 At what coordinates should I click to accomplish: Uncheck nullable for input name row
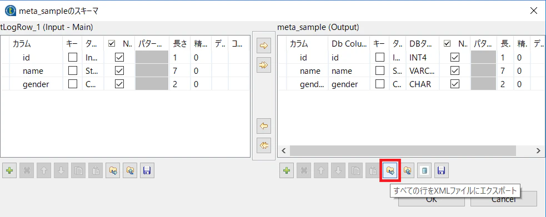tap(119, 71)
